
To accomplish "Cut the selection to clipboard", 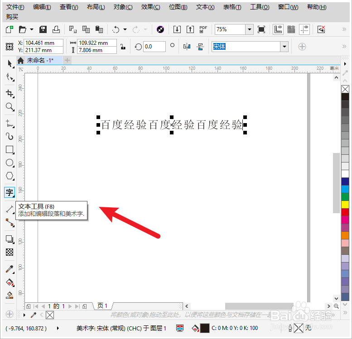I will tap(73, 29).
